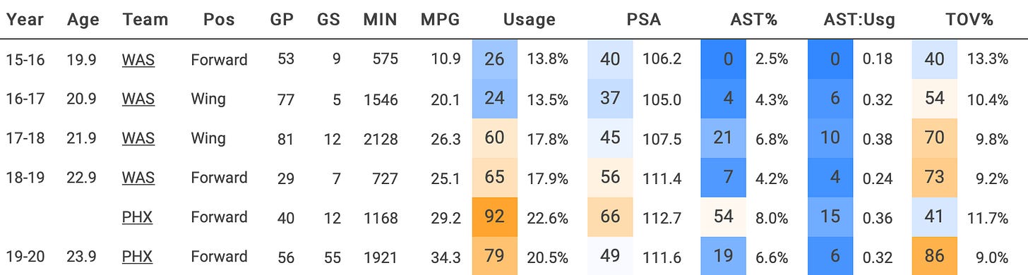Open the PHX team link for 19-20

click(137, 257)
